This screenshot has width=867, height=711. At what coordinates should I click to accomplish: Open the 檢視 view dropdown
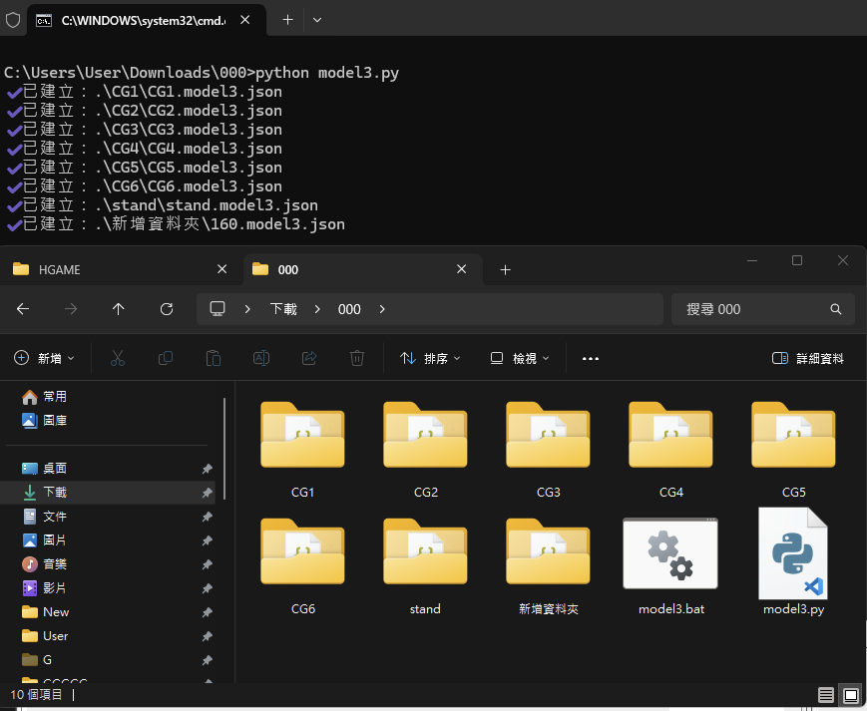(520, 358)
